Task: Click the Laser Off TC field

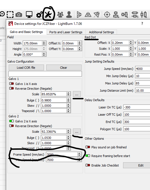Action: point(137,115)
